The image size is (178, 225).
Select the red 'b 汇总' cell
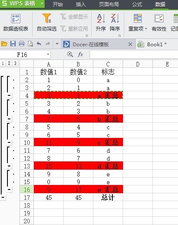(108, 119)
